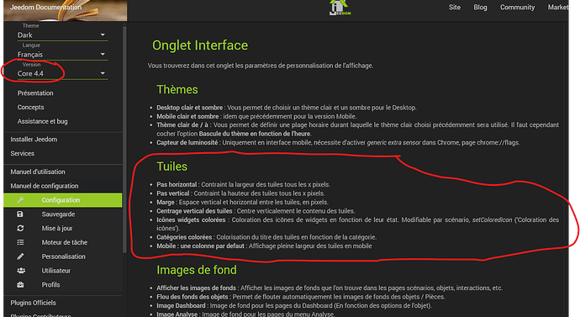Select the Configuration sidebar entry

pyautogui.click(x=63, y=200)
